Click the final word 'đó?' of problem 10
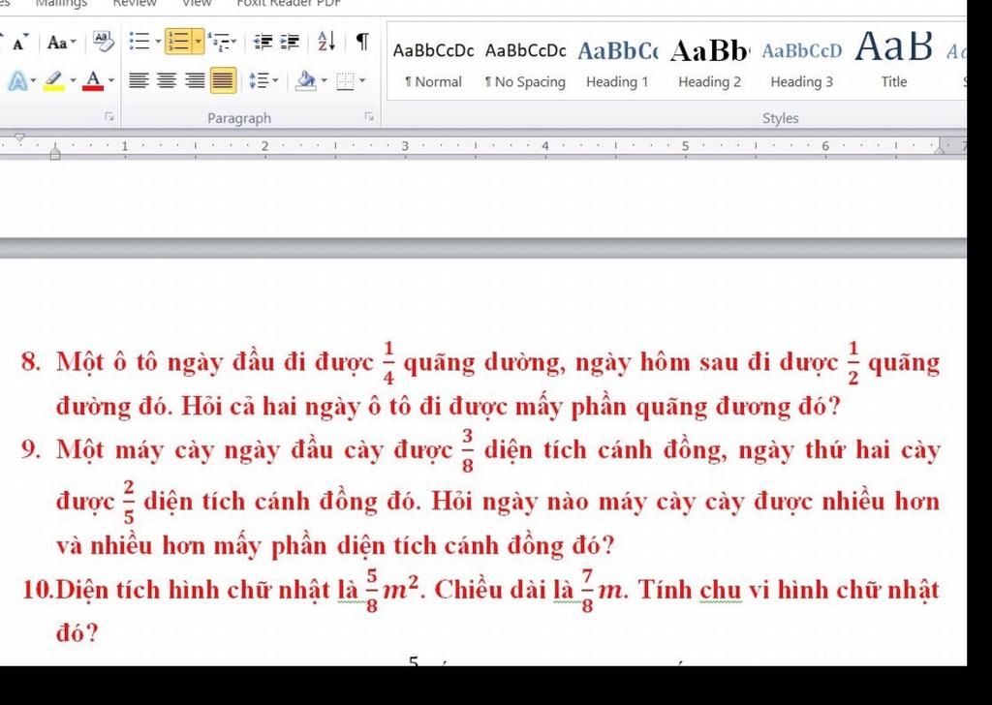 click(77, 632)
